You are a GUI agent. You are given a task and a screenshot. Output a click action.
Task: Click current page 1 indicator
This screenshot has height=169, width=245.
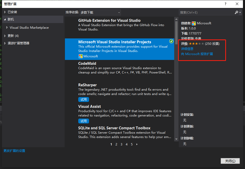tap(111, 144)
